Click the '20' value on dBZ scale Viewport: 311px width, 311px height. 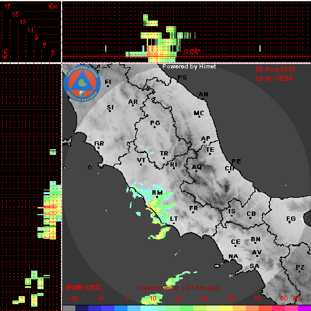[x=179, y=299]
